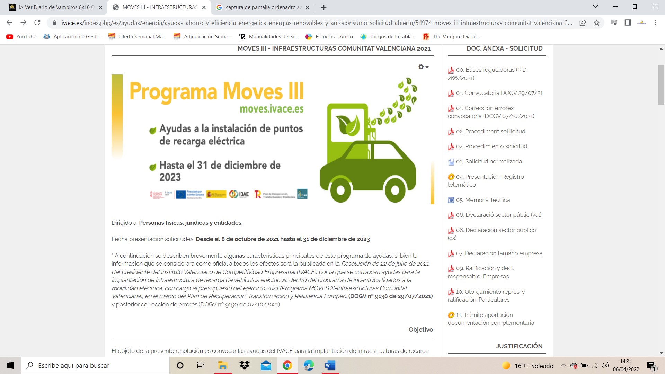665x374 pixels.
Task: Open 01. Corrección errores convocatoria link
Action: point(491,112)
